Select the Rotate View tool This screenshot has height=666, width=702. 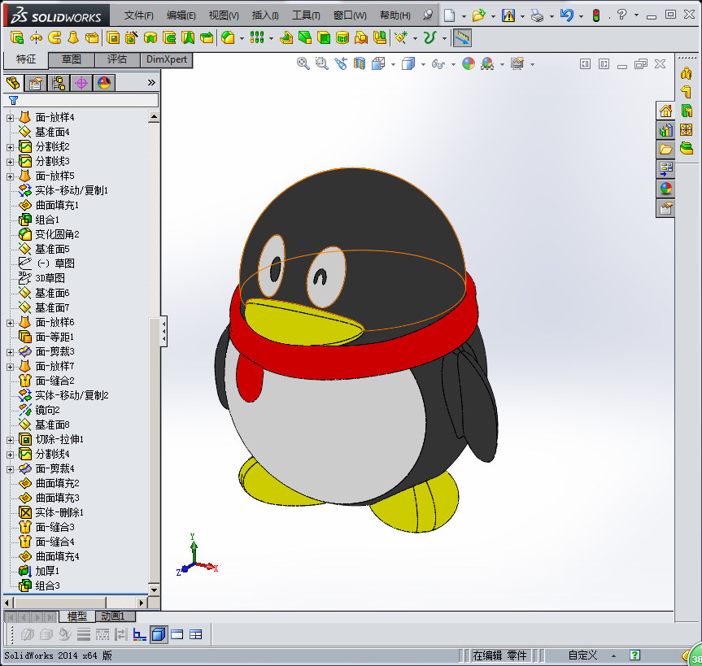339,63
